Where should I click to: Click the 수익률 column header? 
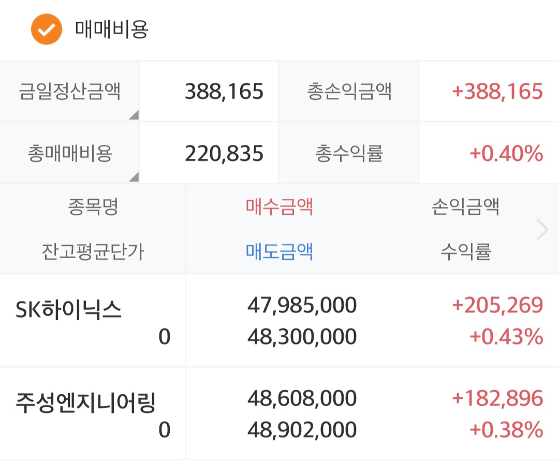[x=466, y=251]
